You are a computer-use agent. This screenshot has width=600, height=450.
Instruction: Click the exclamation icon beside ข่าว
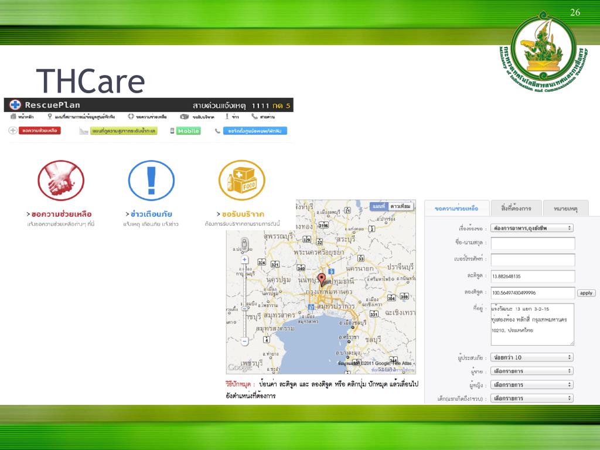click(x=227, y=117)
